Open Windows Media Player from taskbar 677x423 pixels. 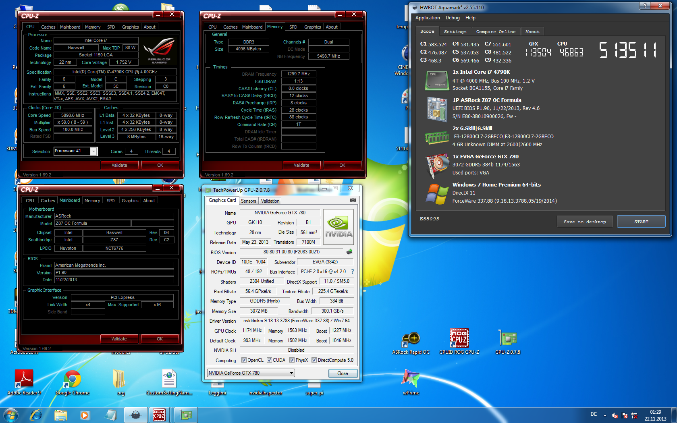85,415
